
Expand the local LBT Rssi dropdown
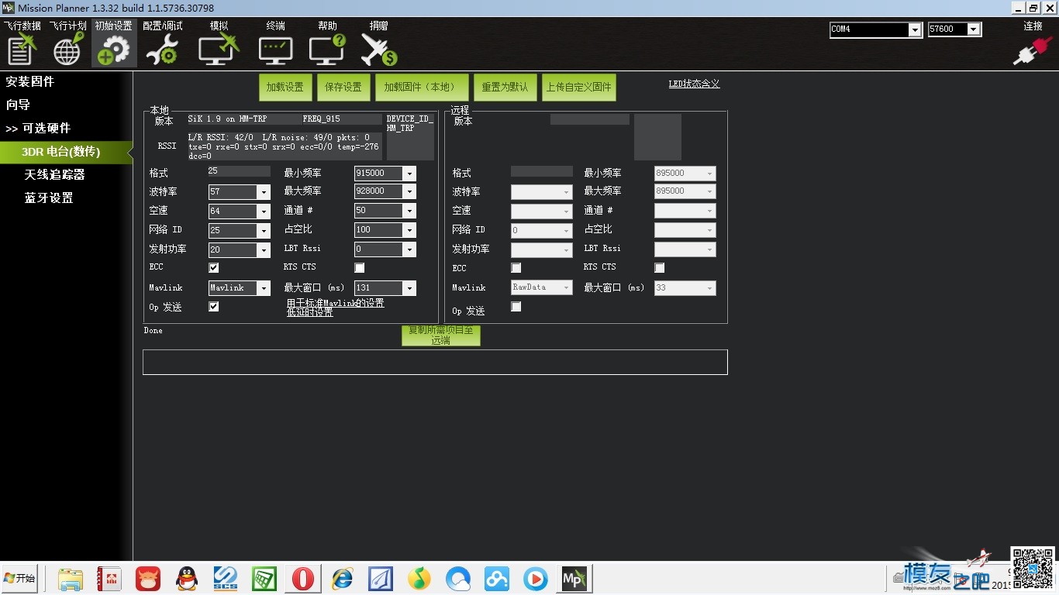tap(409, 249)
